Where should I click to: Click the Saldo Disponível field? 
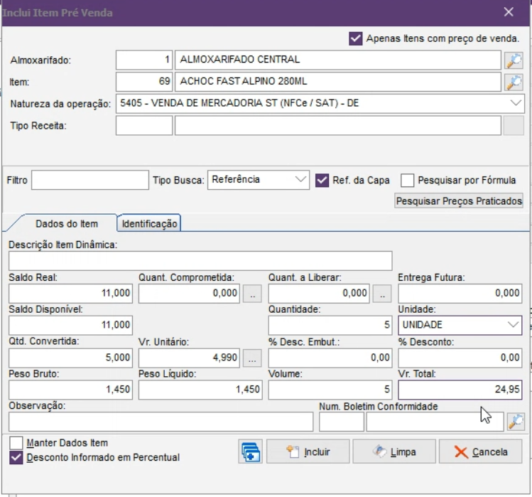click(x=70, y=326)
